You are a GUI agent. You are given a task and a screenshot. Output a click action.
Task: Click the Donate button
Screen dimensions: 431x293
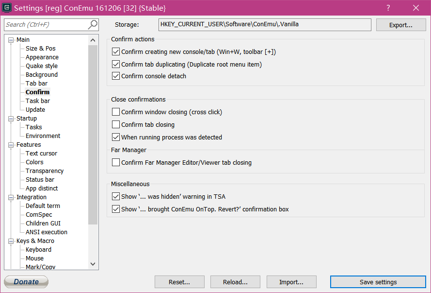[x=26, y=282]
